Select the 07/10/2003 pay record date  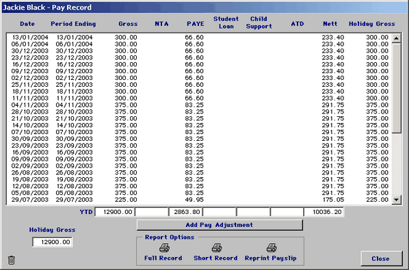click(30, 132)
